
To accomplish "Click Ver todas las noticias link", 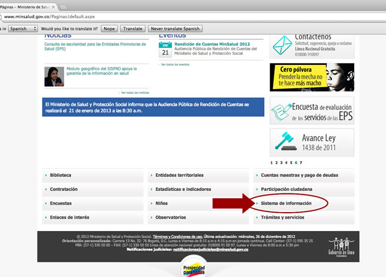I will point(135,93).
